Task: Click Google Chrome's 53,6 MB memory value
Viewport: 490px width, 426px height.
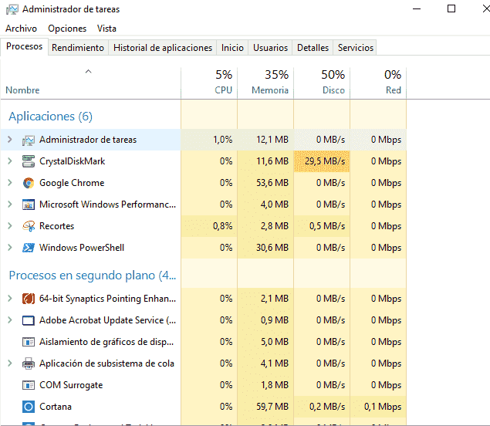Action: pos(272,183)
